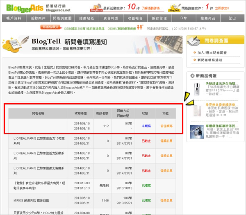Click the 問卷名稱 column header
246x215 pixels.
38,113
